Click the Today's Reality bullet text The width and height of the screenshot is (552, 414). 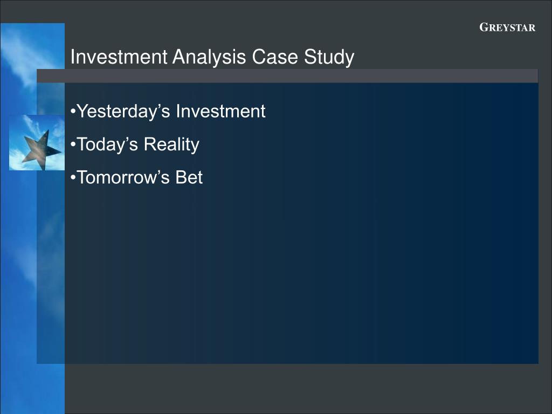(138, 144)
